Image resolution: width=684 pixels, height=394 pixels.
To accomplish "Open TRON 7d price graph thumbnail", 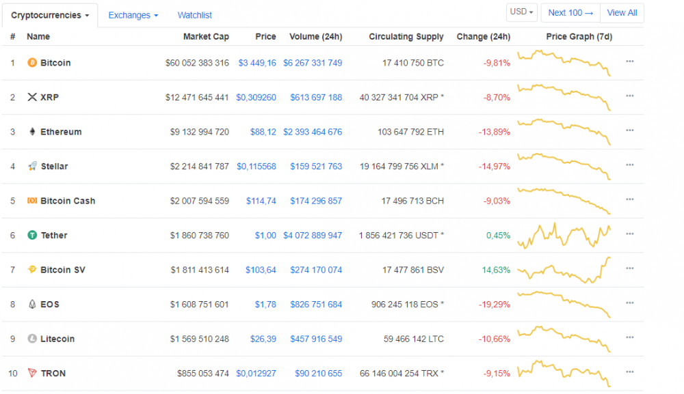I will [x=564, y=373].
